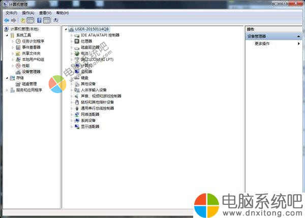Viewport: 305px width, 218px height.
Task: Click the 存储 storage icon
Action: [12, 78]
